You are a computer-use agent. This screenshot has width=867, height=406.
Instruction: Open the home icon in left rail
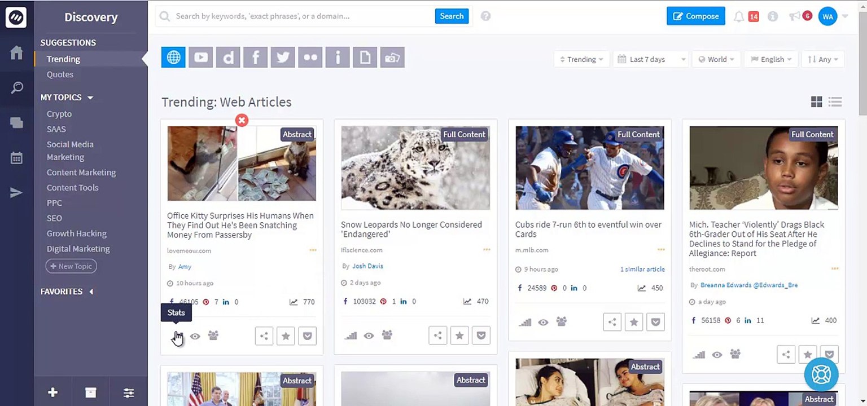pos(16,53)
